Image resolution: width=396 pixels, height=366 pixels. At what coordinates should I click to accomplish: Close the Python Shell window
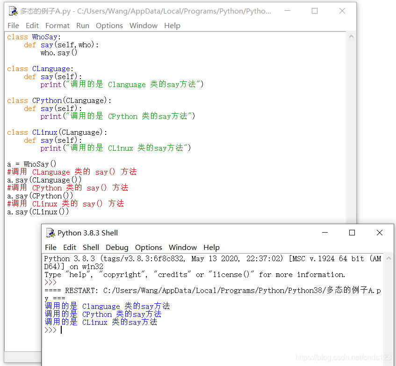pyautogui.click(x=380, y=233)
